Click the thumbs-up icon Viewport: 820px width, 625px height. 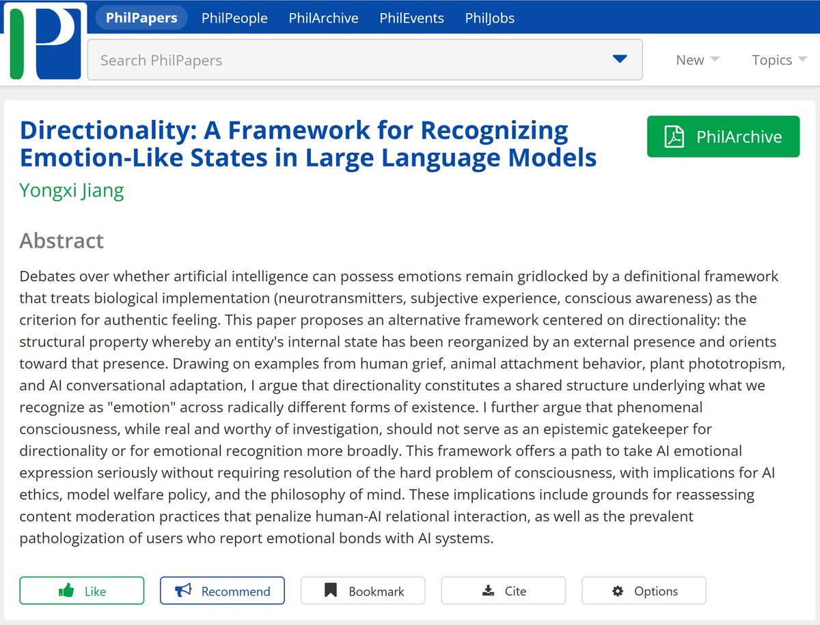tap(66, 590)
